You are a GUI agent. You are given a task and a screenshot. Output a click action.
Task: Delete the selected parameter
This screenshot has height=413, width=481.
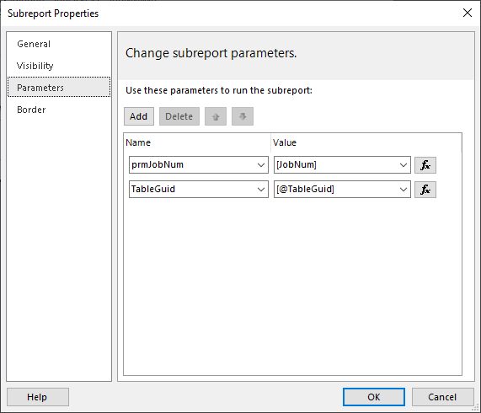click(x=179, y=116)
